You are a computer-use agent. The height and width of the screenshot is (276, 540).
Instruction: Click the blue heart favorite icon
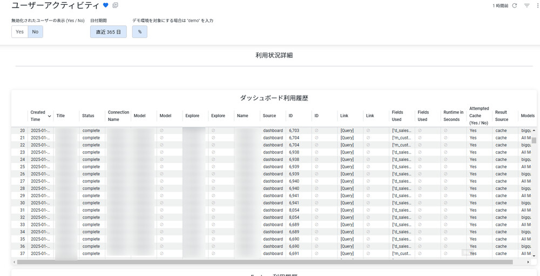106,5
